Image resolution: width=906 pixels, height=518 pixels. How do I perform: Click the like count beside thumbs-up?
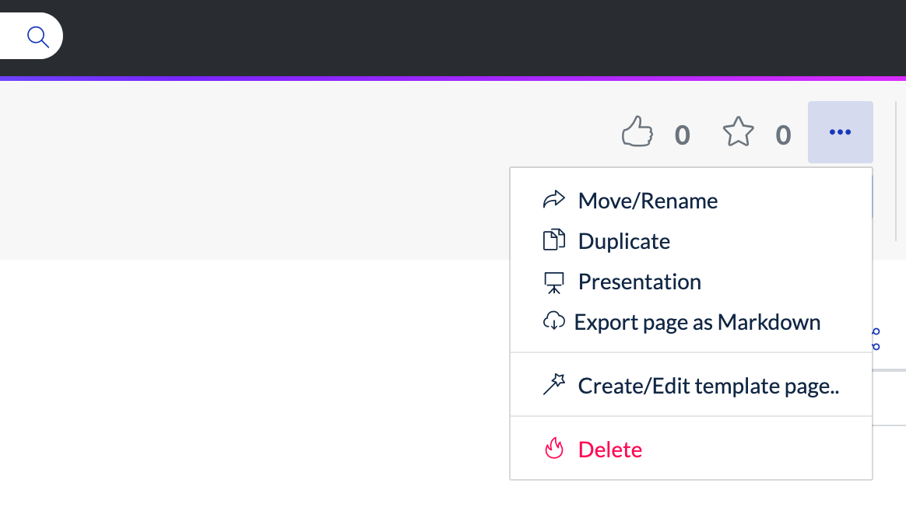(682, 135)
